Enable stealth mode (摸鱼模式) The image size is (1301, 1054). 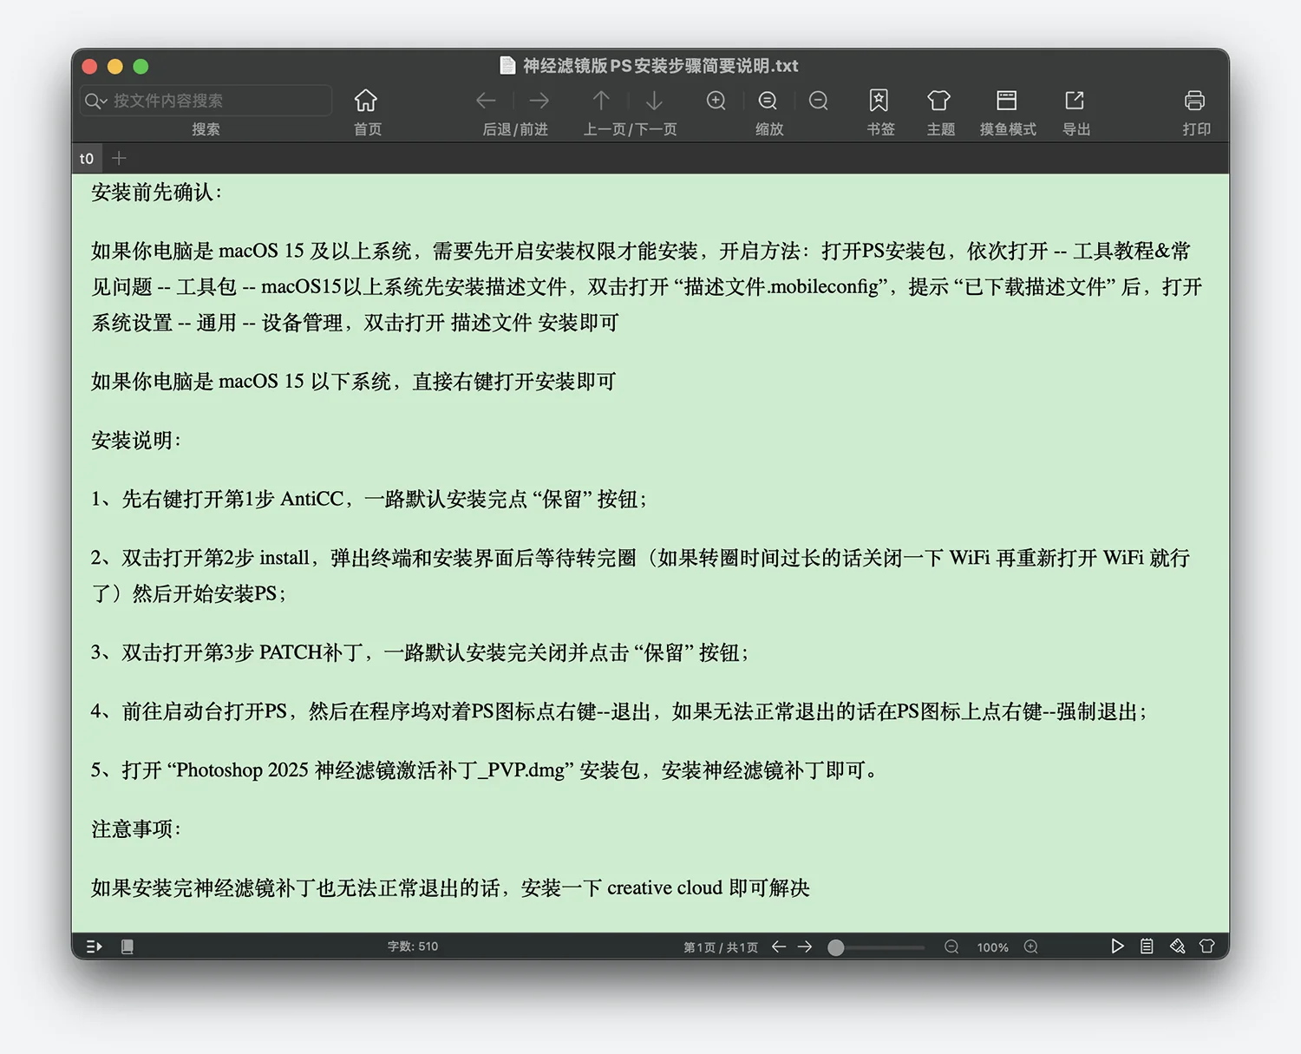[x=1006, y=101]
